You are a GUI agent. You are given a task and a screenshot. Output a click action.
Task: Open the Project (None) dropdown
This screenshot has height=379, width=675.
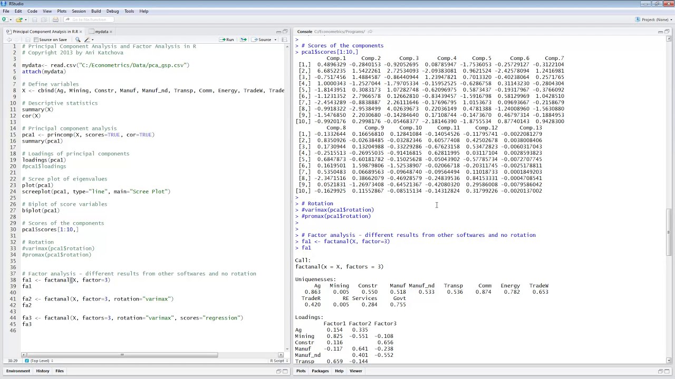(x=653, y=19)
